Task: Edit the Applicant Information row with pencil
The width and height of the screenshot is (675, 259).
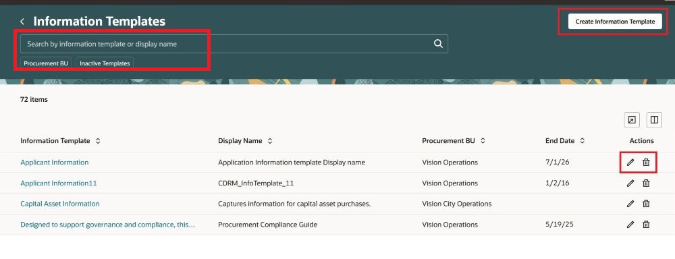Action: click(630, 162)
